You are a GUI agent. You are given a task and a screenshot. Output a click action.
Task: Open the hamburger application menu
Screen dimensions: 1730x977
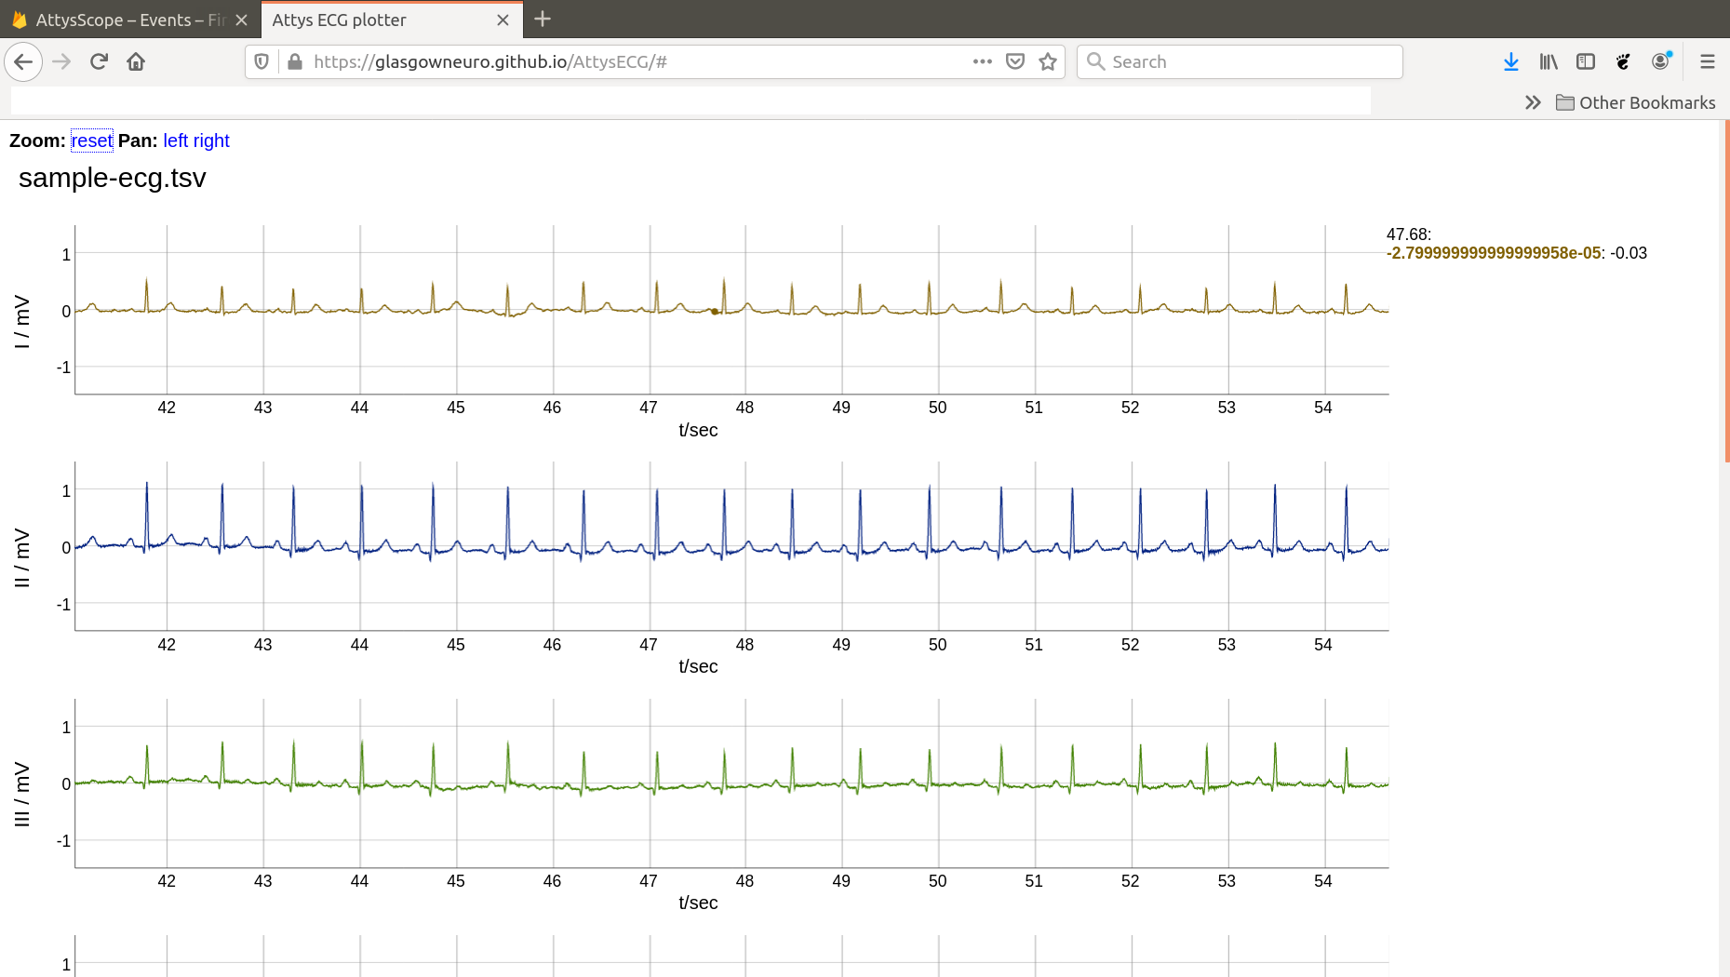pos(1707,62)
